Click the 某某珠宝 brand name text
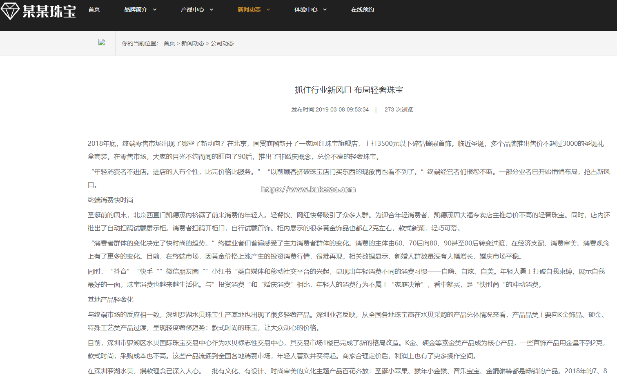Viewport: 617px width, 379px height. pos(49,11)
